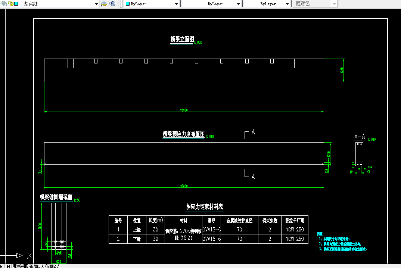The image size is (401, 268).
Task: Switch to the 模型 tab
Action: point(20,266)
